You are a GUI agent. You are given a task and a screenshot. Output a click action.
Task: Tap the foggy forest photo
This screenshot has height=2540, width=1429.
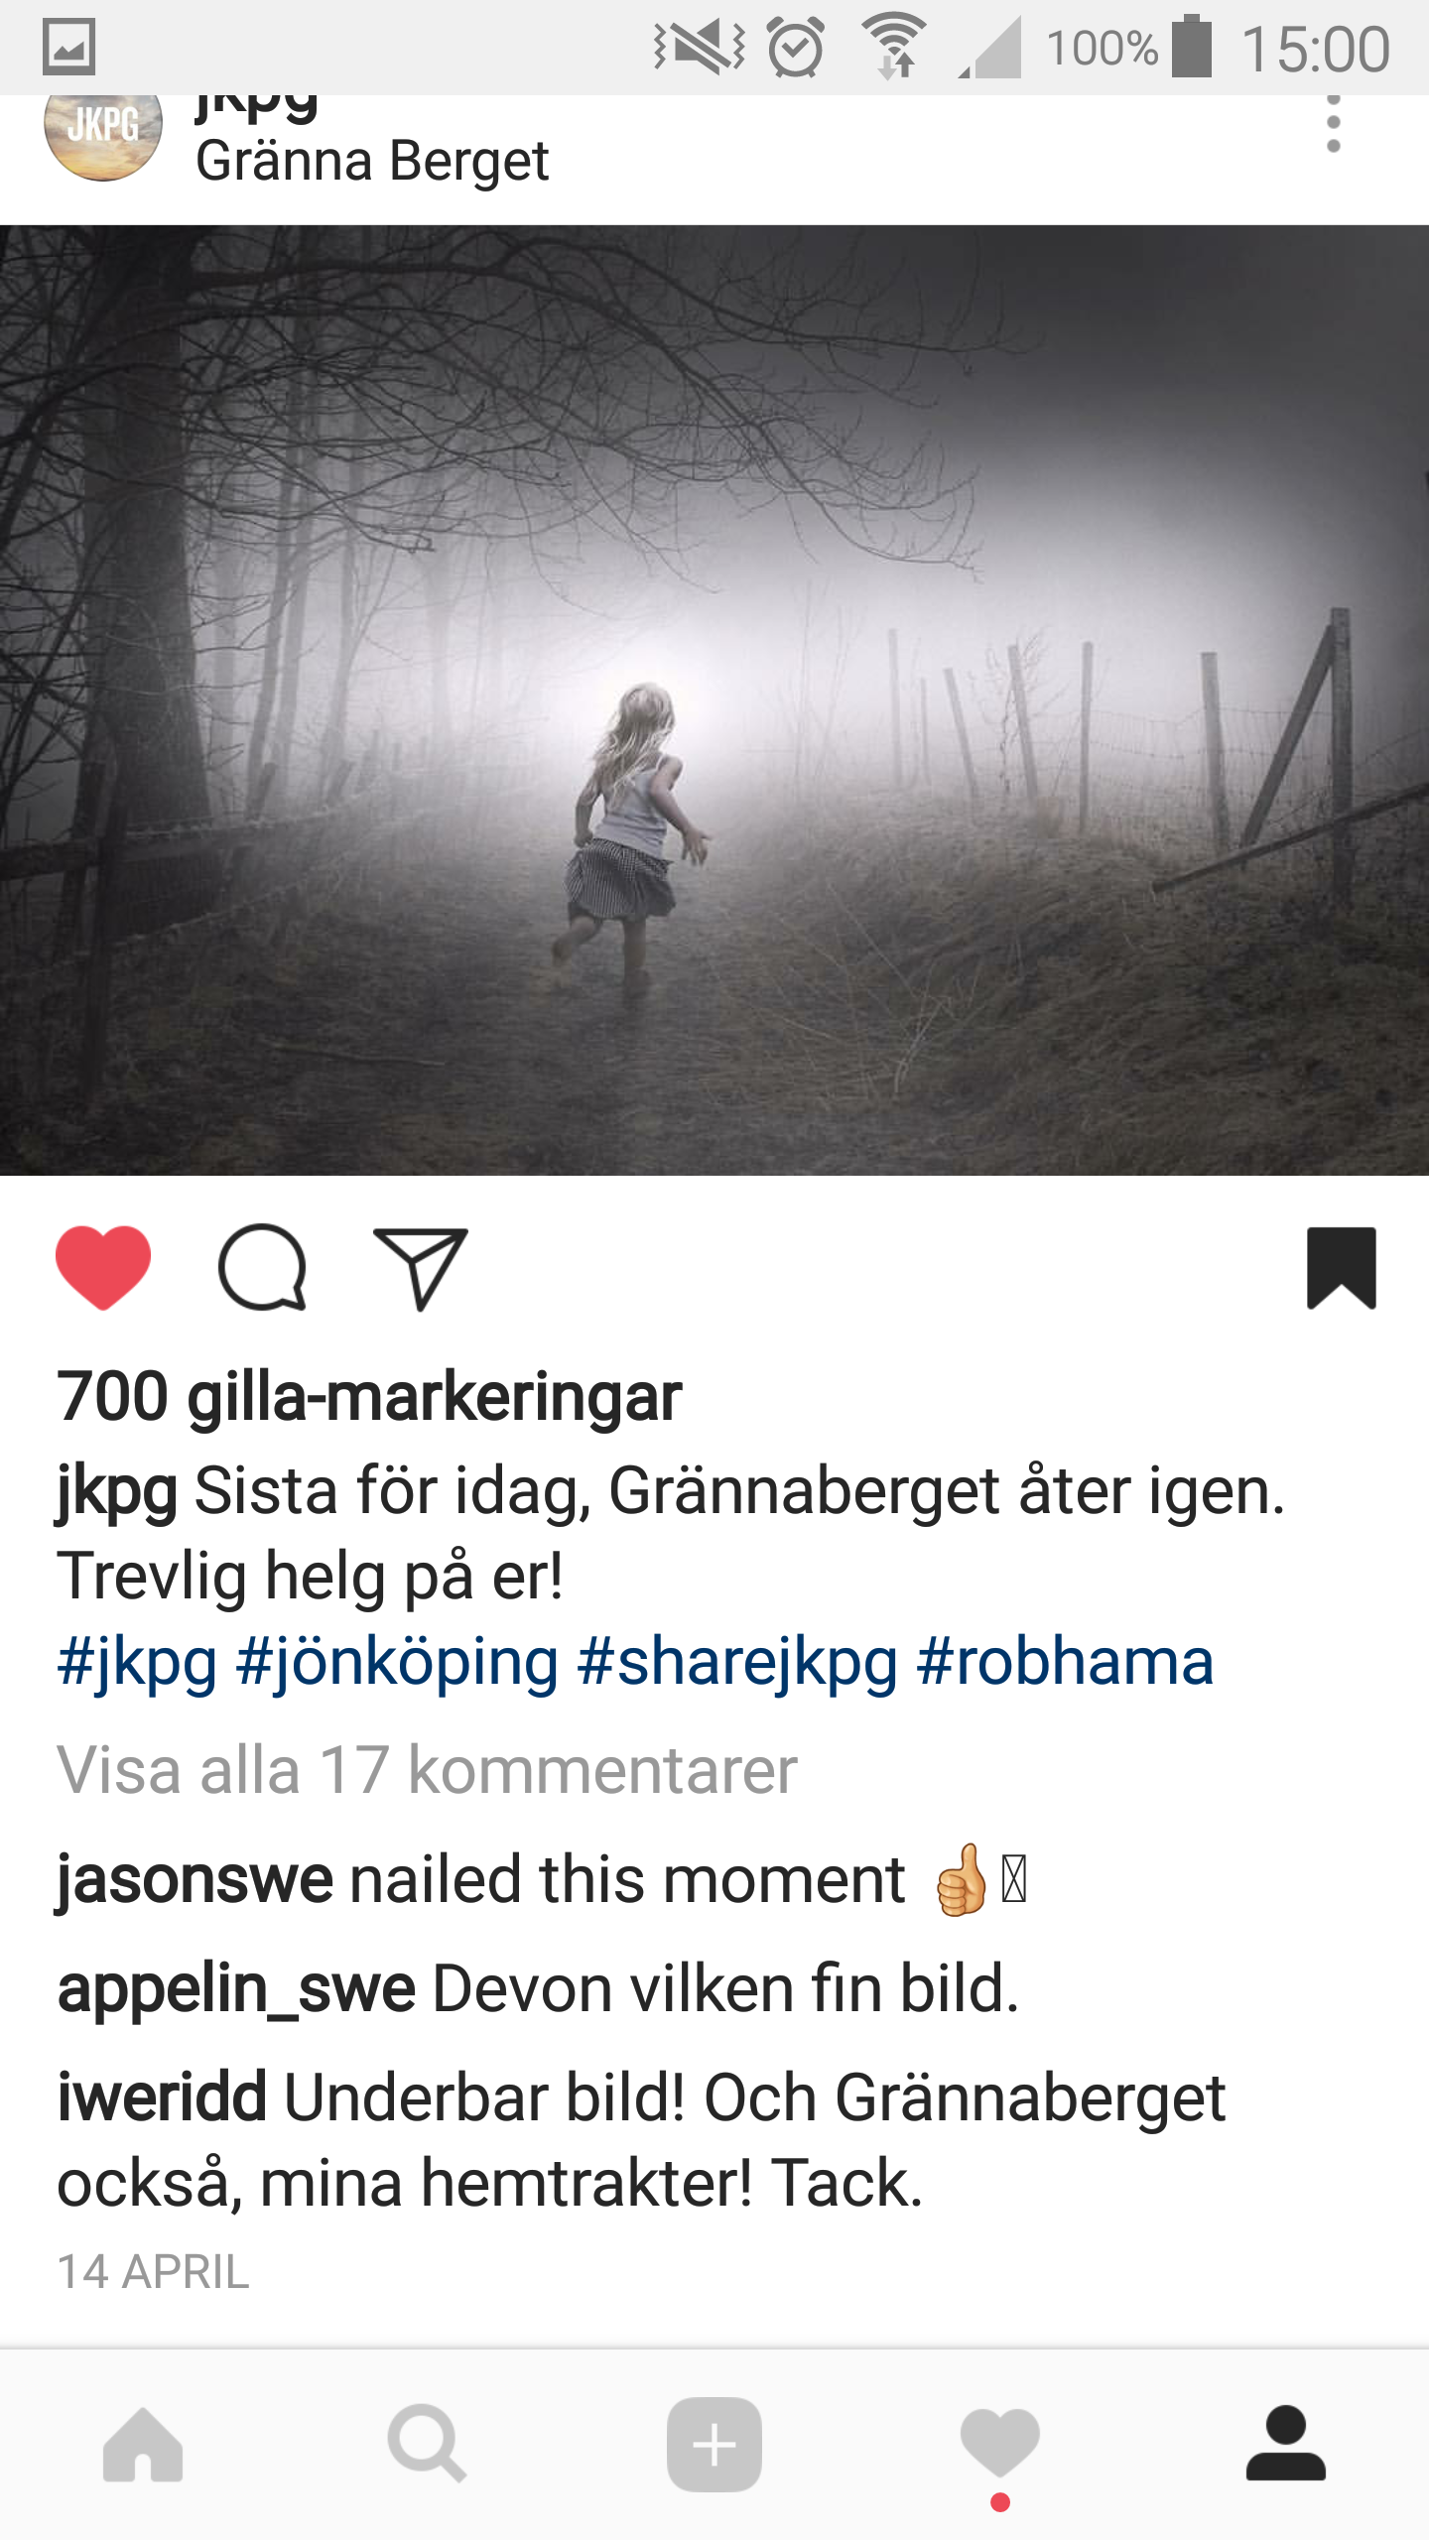pyautogui.click(x=714, y=700)
